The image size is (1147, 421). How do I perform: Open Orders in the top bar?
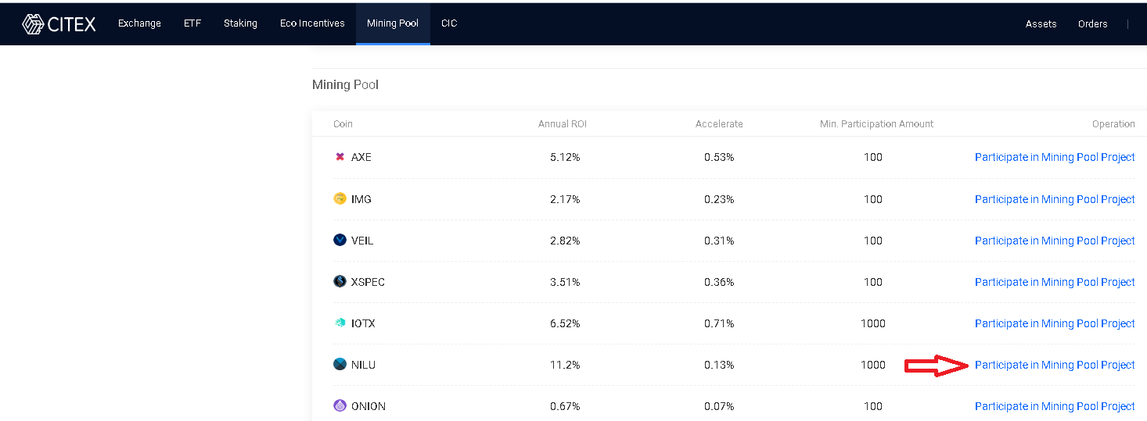click(x=1093, y=24)
